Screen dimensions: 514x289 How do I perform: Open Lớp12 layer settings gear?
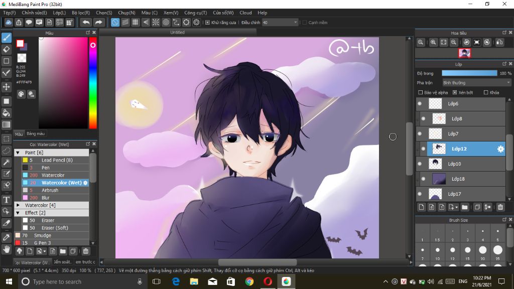pyautogui.click(x=500, y=149)
